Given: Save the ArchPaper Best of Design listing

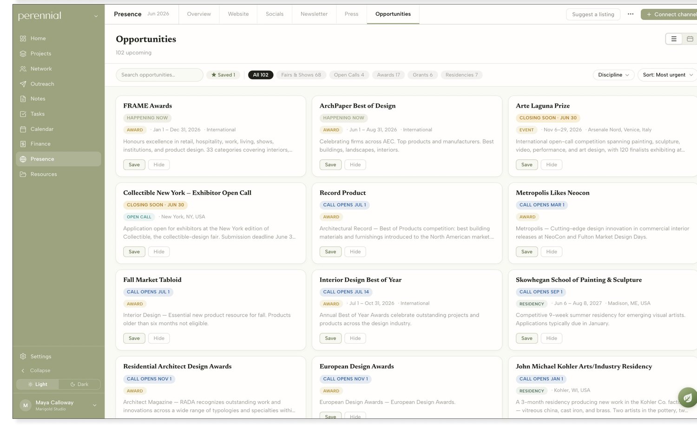Looking at the screenshot, I should tap(331, 165).
